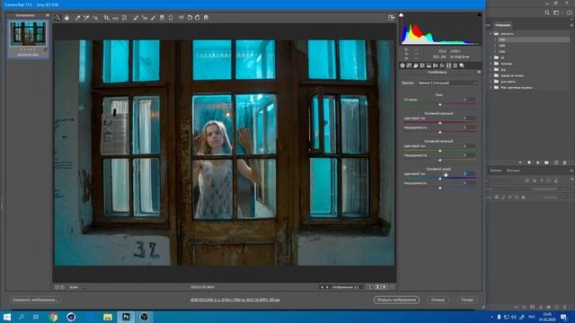
Task: Open the Presets panel tab
Action: point(456,65)
